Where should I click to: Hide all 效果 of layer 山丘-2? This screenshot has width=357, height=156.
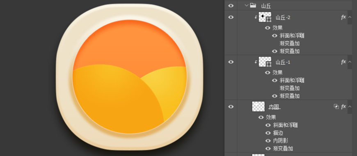tap(268, 28)
